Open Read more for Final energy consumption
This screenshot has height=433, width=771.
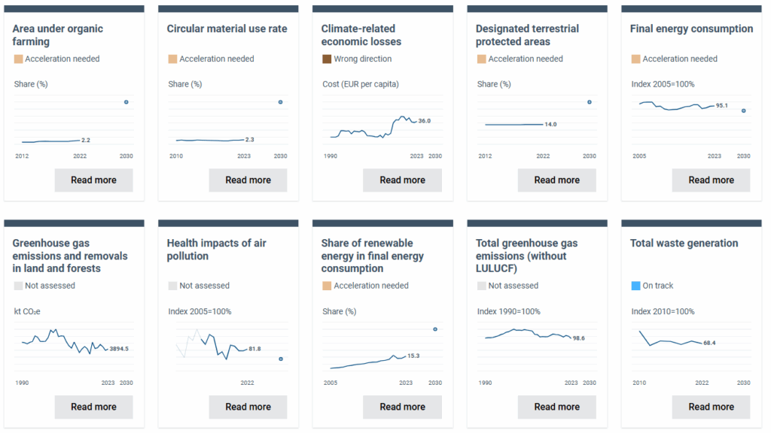[711, 180]
